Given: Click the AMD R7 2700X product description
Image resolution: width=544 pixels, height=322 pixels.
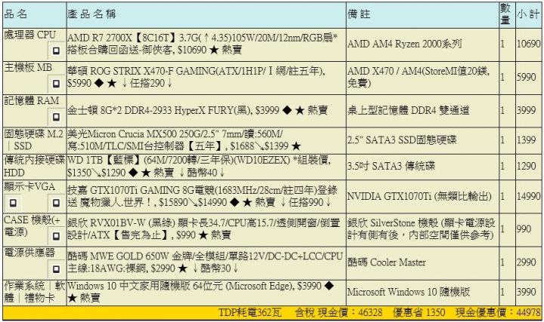Looking at the screenshot, I should (202, 44).
